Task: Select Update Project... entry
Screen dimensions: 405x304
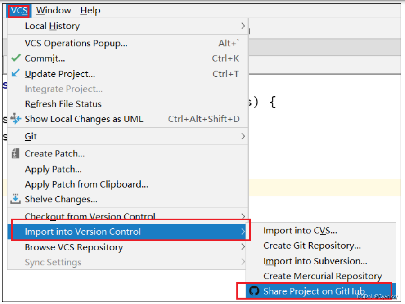Action: coord(128,74)
